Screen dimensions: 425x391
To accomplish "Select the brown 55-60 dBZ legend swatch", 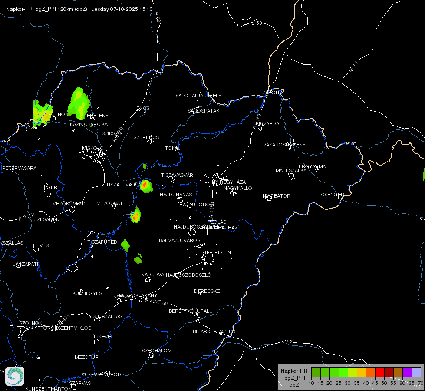I will point(398,372).
